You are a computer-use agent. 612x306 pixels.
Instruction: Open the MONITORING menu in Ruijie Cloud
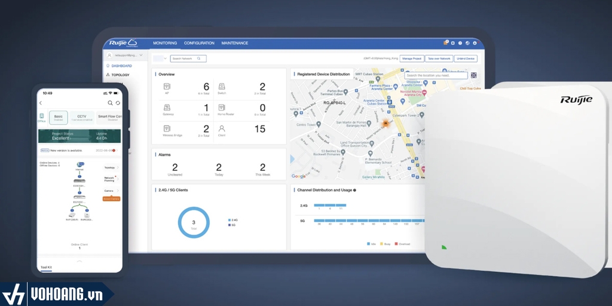tap(165, 43)
